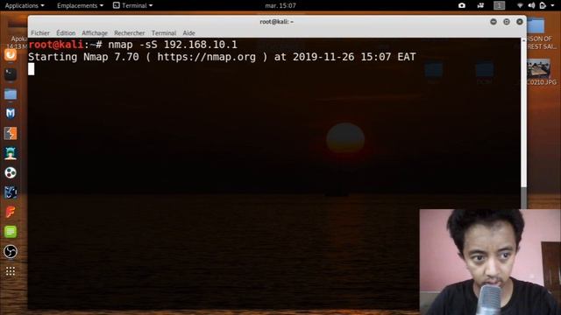This screenshot has width=561, height=315.
Task: Click the root@kali window title bar
Action: tap(277, 22)
